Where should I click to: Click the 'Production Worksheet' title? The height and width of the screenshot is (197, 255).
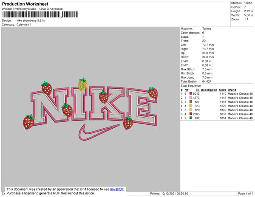coord(25,4)
